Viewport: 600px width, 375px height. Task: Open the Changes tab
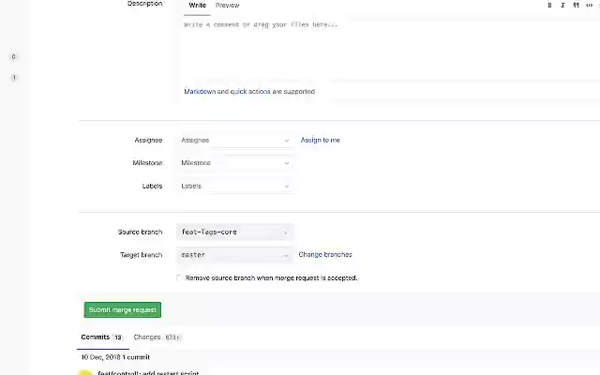click(x=157, y=337)
